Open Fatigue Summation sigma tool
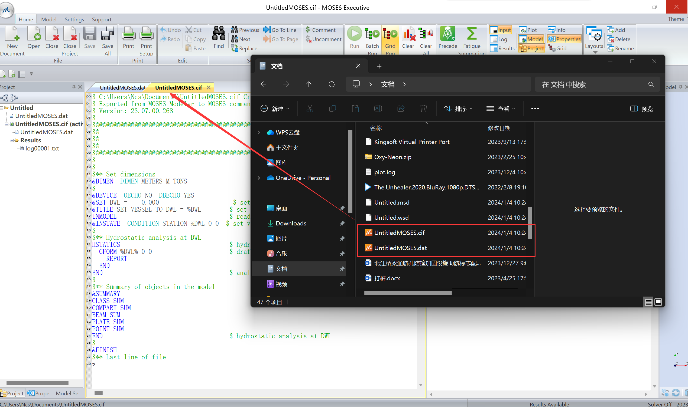Screen dimensions: 688x407 click(x=472, y=34)
